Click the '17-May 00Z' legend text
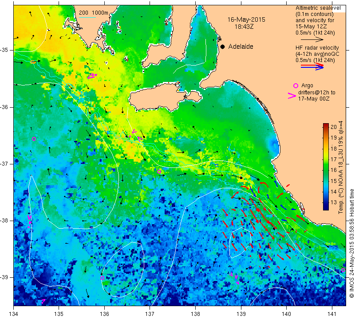Screen dimensions: 355x319 click(x=314, y=98)
